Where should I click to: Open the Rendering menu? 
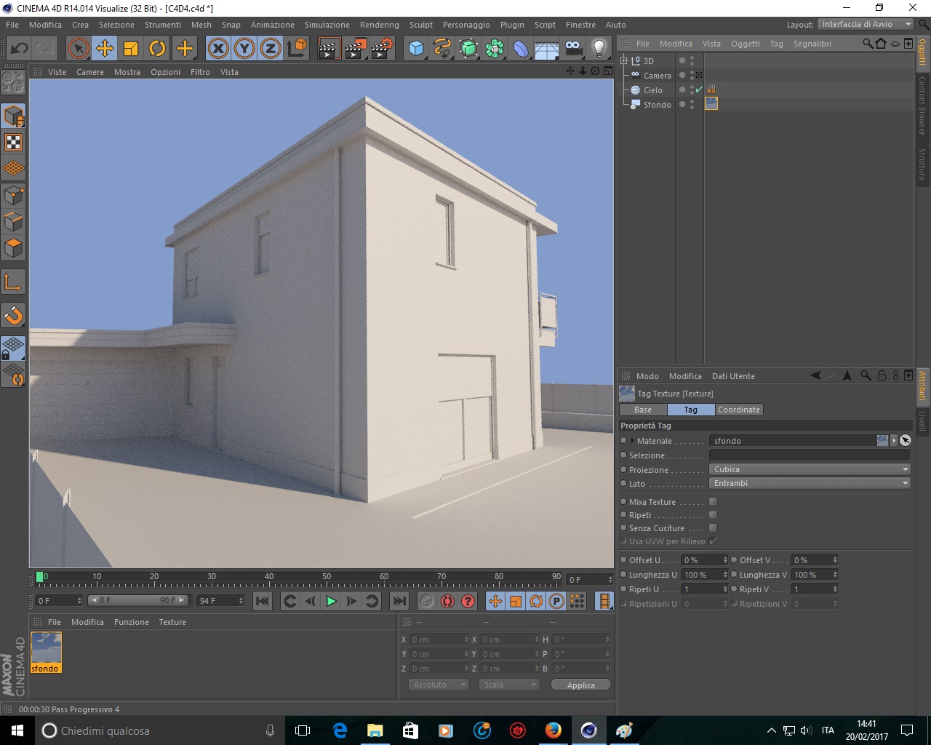pyautogui.click(x=380, y=25)
